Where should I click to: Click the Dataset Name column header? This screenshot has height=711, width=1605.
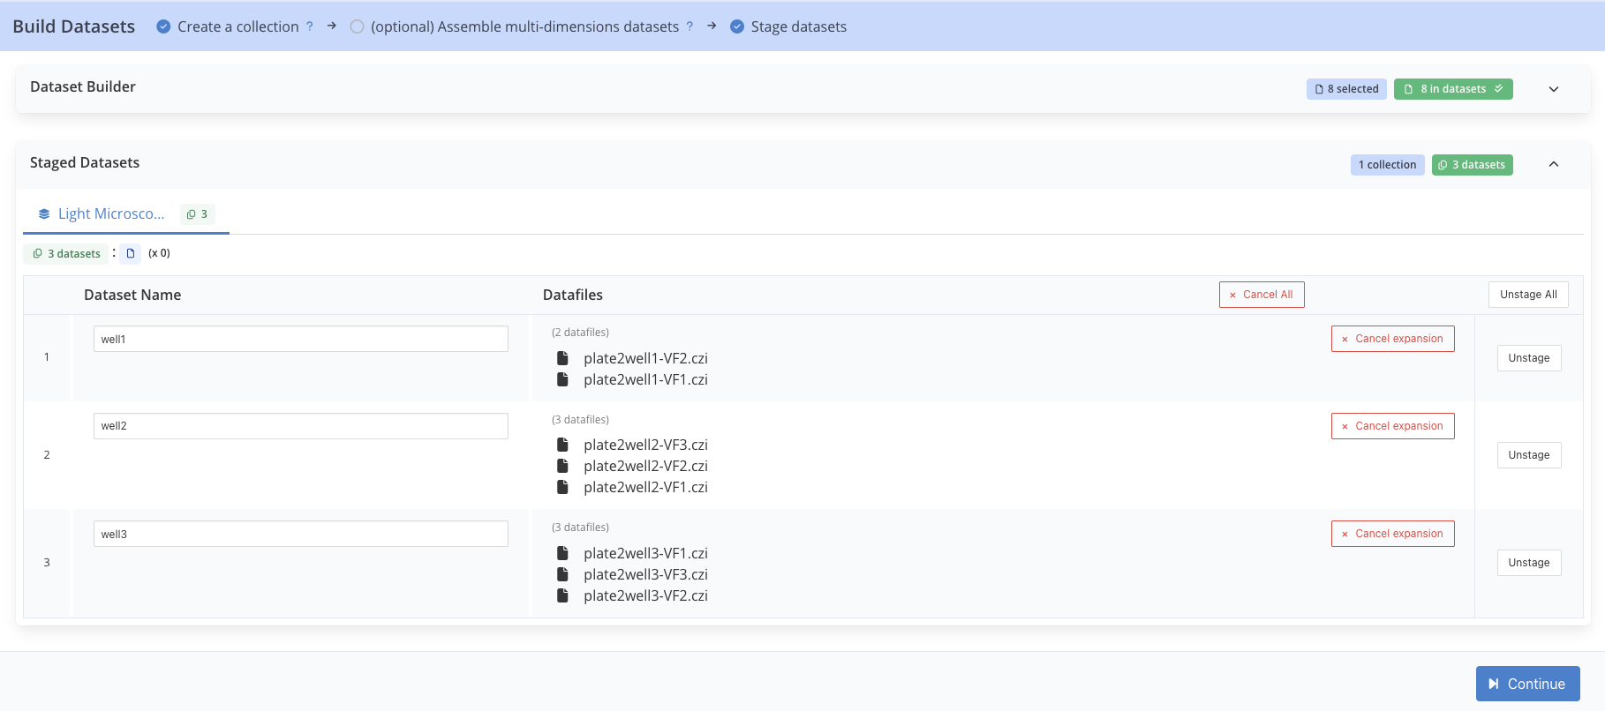(x=132, y=295)
